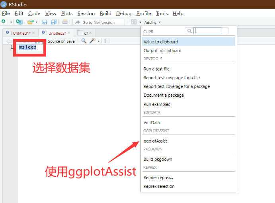Click line number 1 in the gutter
Viewport: 275px width, 203px height.
pyautogui.click(x=12, y=47)
